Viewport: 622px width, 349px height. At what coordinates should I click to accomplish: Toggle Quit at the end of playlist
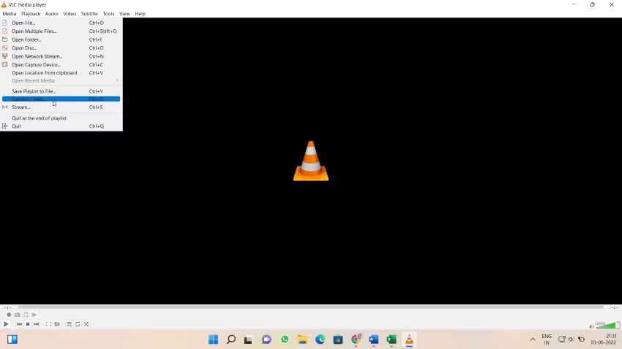61,118
